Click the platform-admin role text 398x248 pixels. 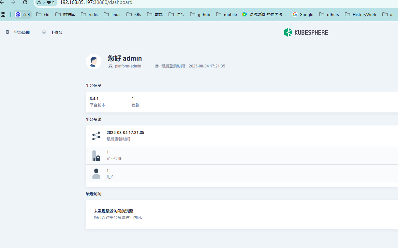(x=128, y=66)
